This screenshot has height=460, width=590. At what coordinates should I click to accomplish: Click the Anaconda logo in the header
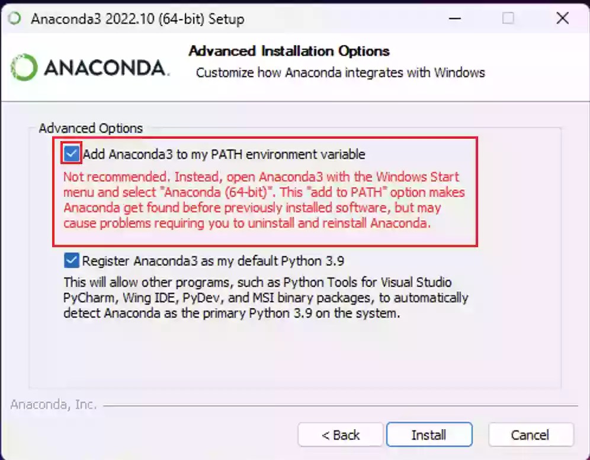click(89, 67)
